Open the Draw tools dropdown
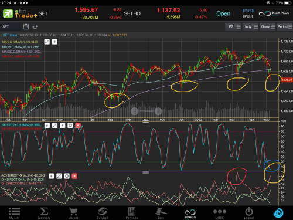293x220 pixels. pos(268,26)
